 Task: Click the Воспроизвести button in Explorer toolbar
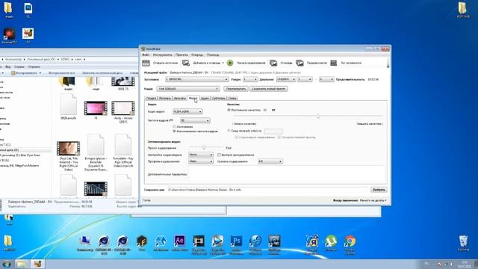(26, 73)
